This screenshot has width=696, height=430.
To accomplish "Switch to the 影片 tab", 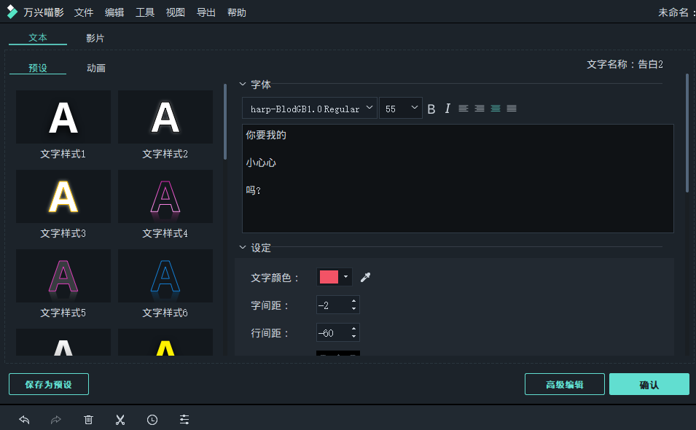I will [95, 36].
